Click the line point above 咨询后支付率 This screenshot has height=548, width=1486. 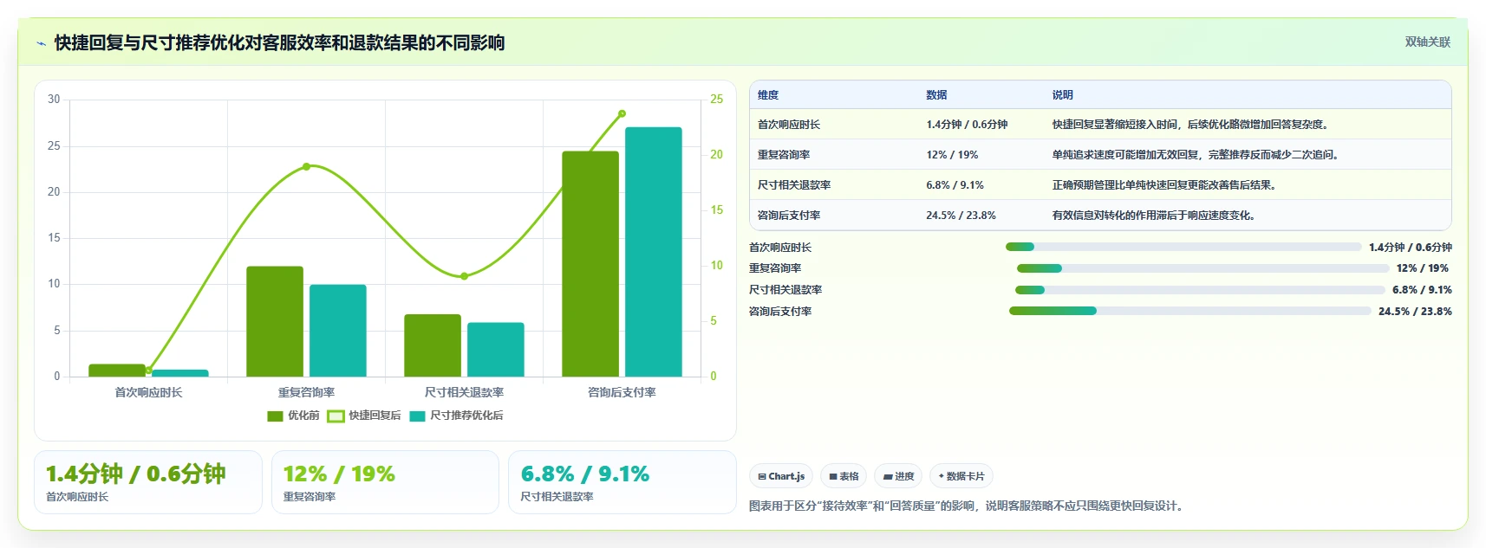(x=622, y=113)
